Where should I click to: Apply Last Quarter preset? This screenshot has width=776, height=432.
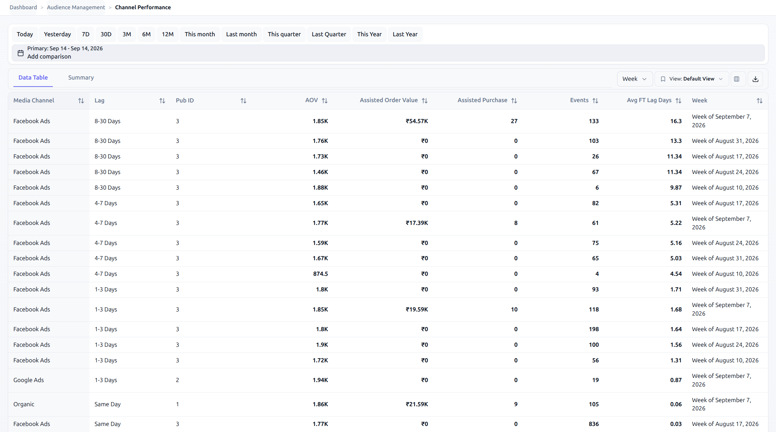coord(329,34)
